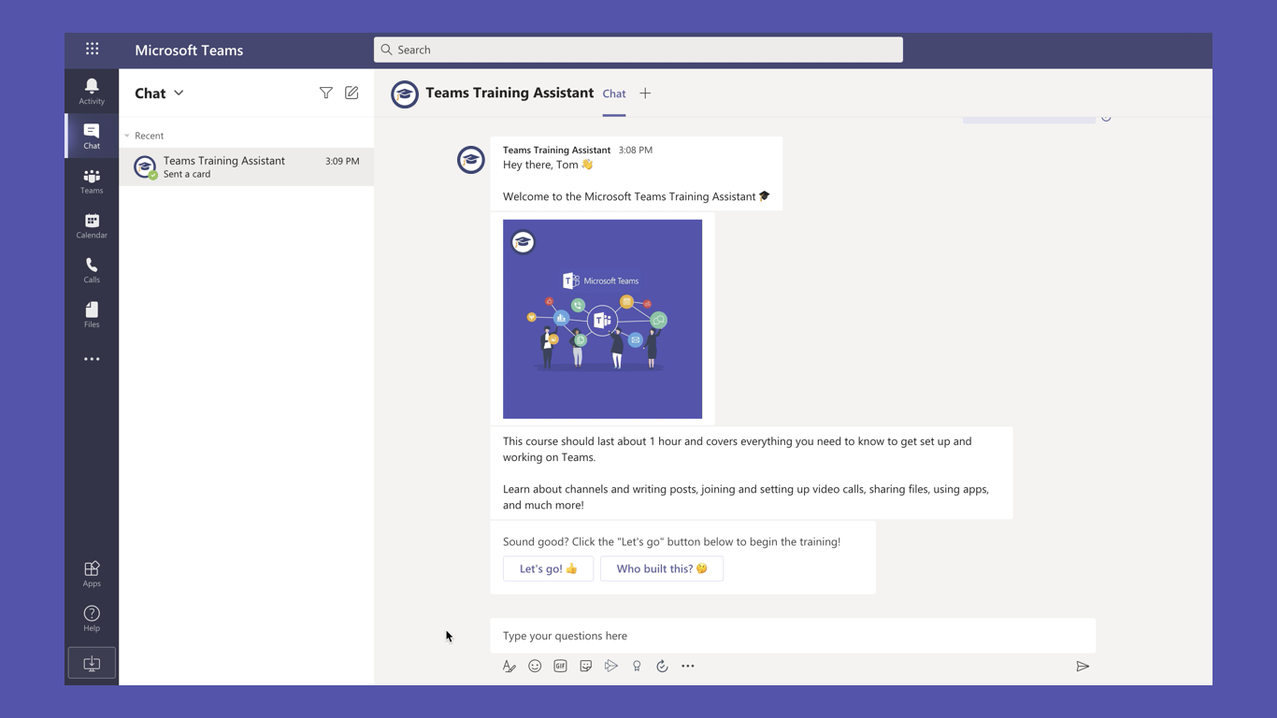
Task: Click the "Type your questions here" box
Action: click(793, 636)
